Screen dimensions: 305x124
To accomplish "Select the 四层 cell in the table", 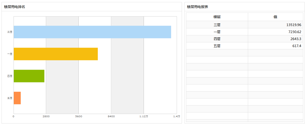I will click(217, 39).
